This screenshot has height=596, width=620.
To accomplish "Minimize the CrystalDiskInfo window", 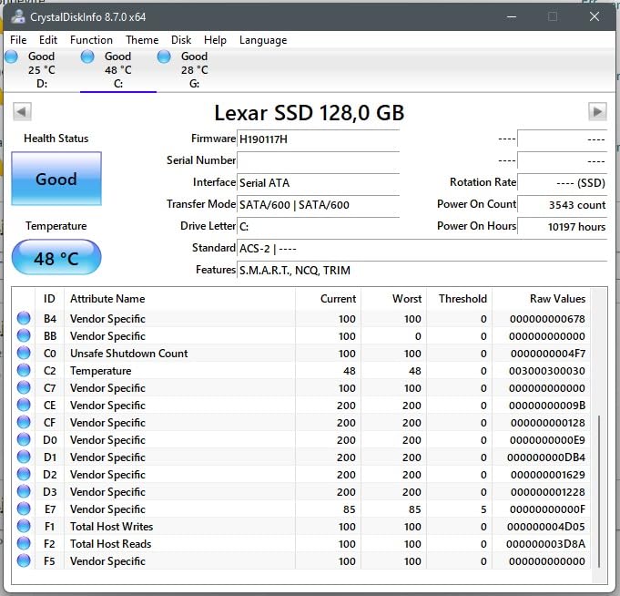I will tap(512, 16).
